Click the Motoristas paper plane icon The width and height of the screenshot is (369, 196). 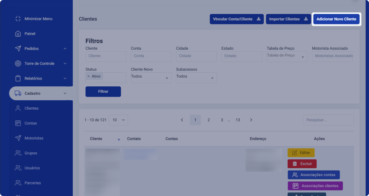[18, 138]
